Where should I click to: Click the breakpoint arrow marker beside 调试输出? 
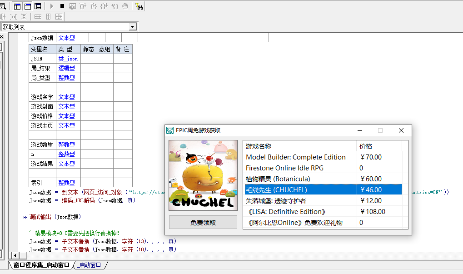pos(25,217)
